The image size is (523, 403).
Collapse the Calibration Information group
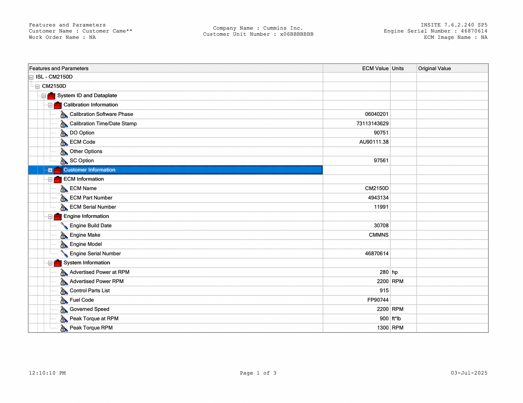(50, 105)
